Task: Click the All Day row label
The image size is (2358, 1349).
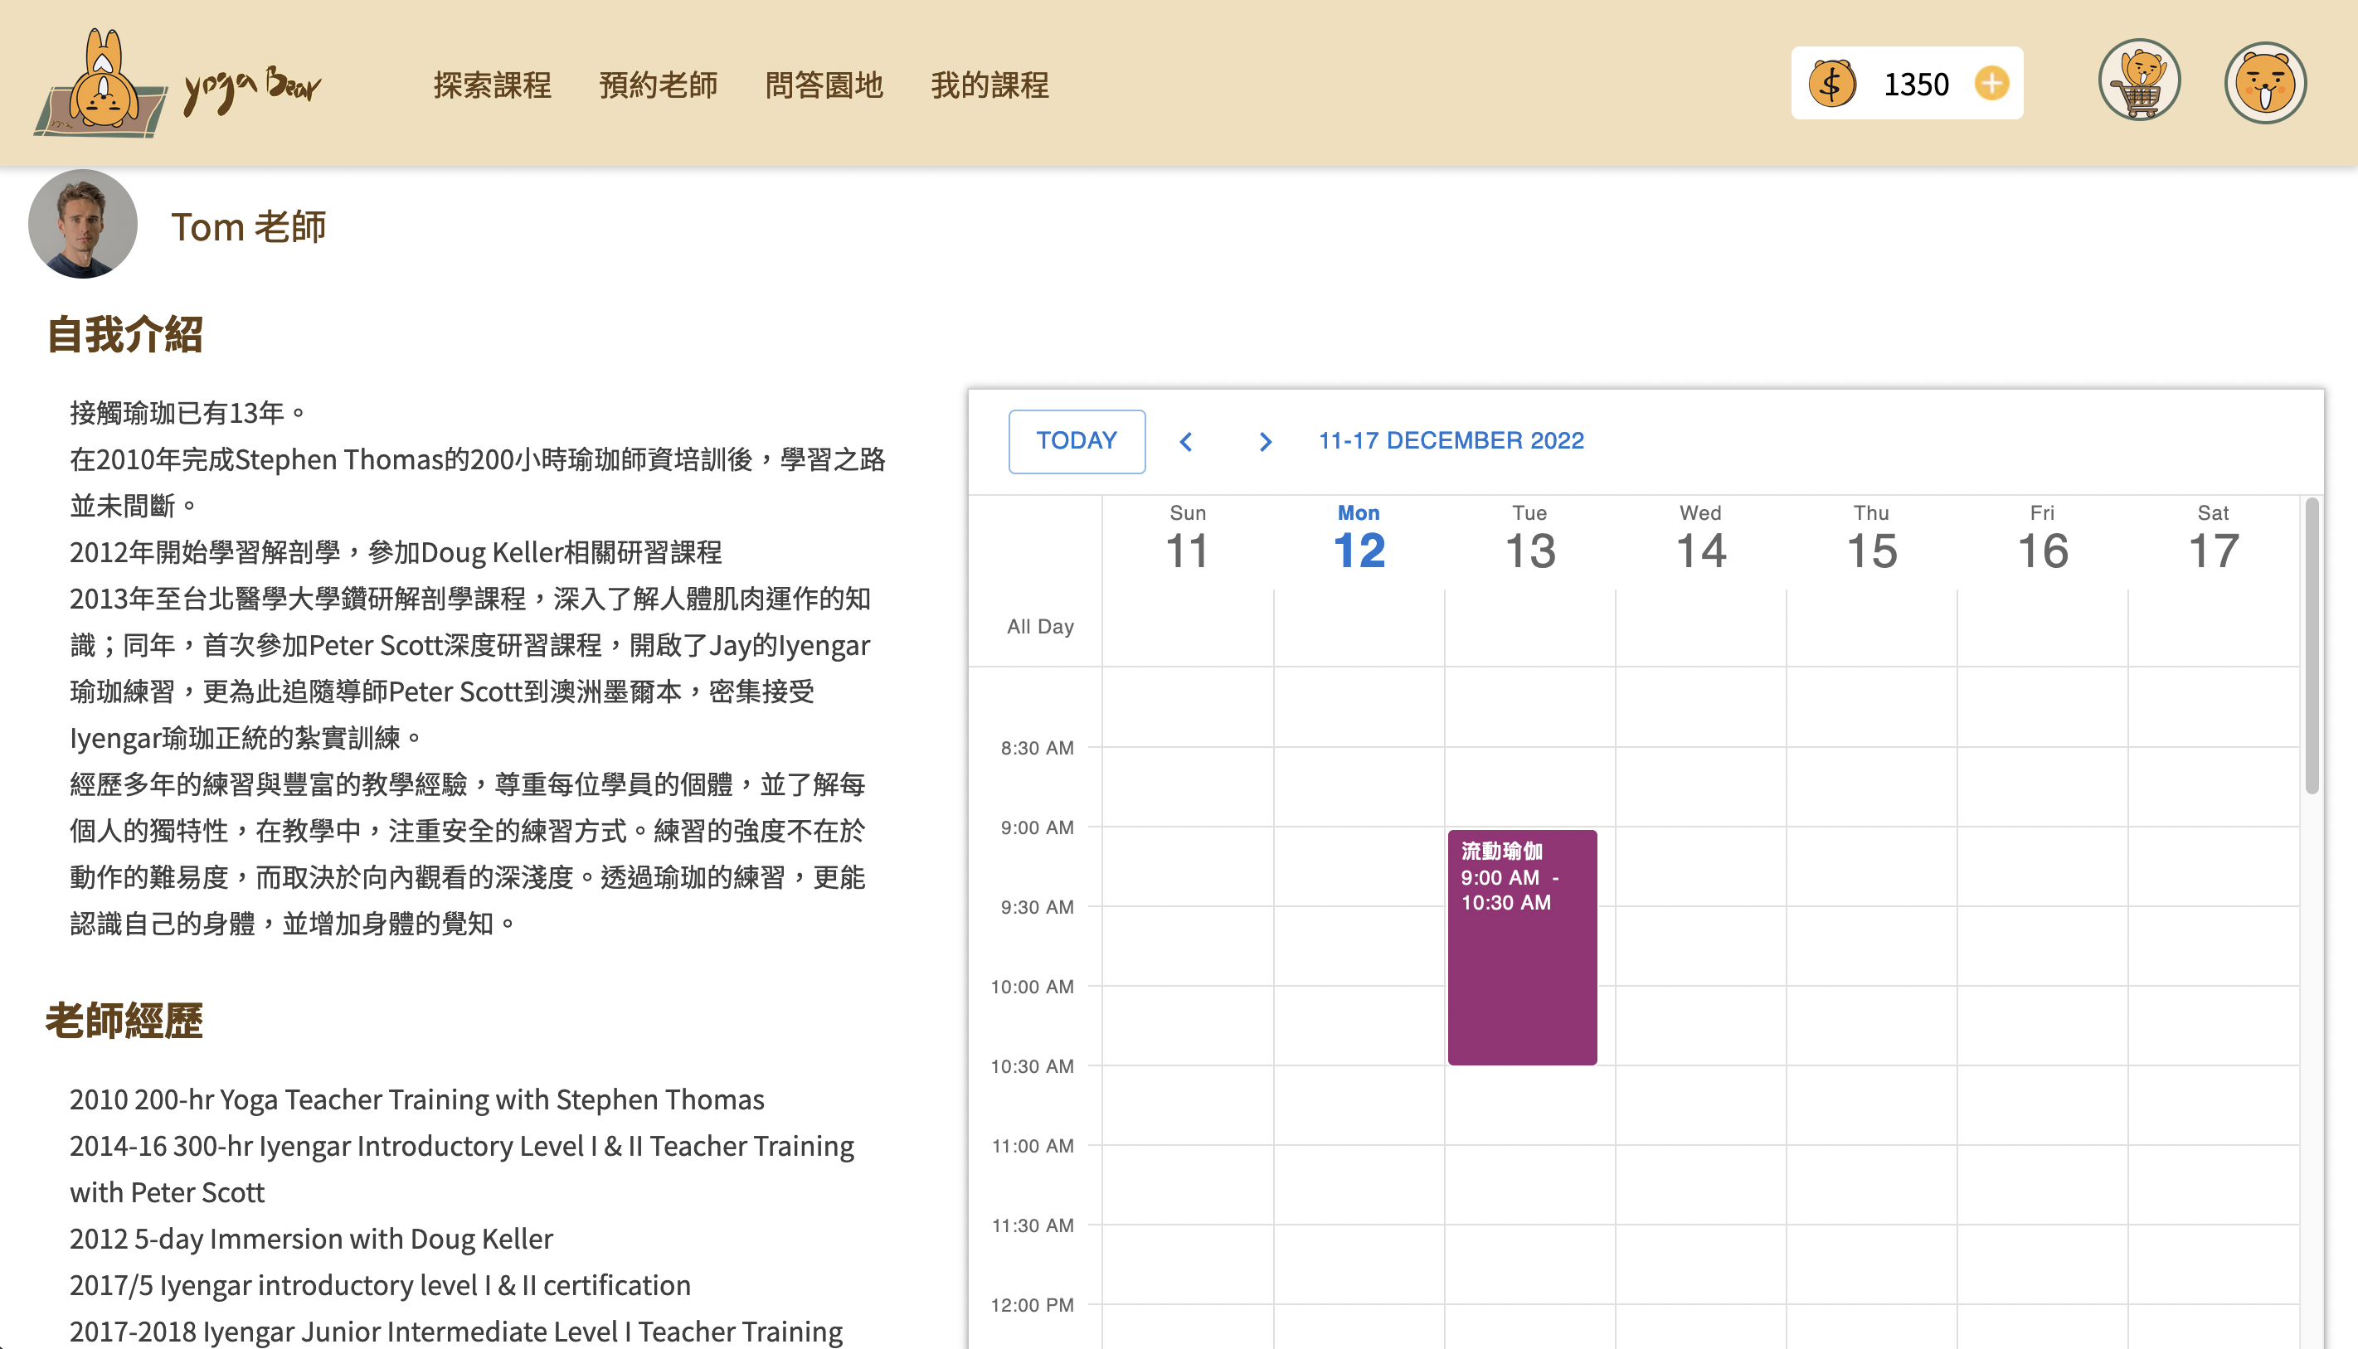Action: (x=1040, y=626)
